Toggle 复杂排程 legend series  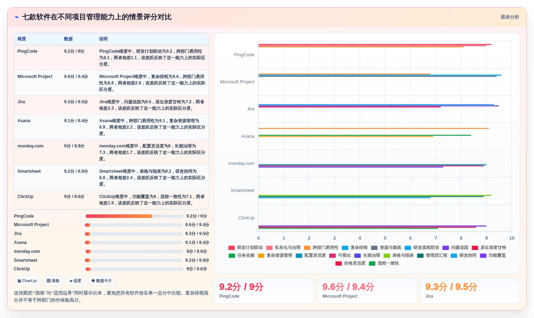point(355,247)
